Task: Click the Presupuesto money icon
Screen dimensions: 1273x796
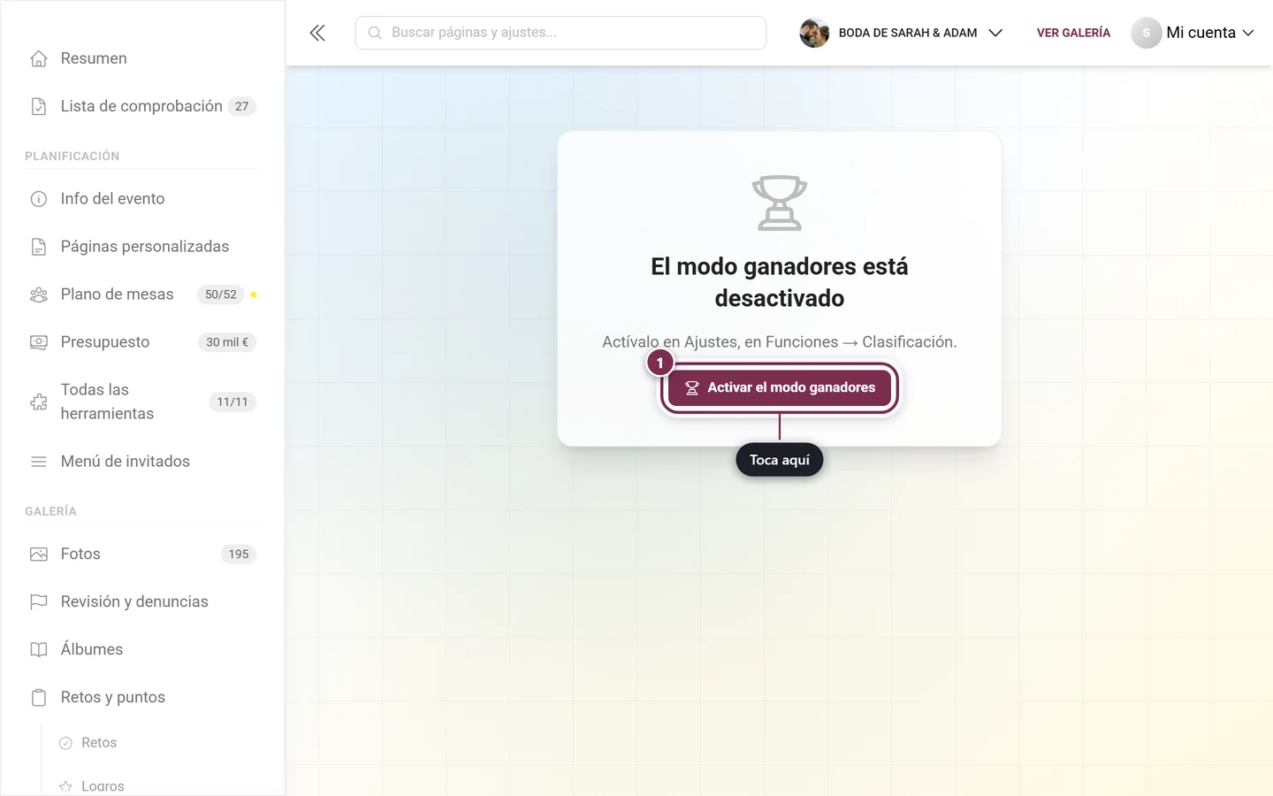Action: point(39,342)
